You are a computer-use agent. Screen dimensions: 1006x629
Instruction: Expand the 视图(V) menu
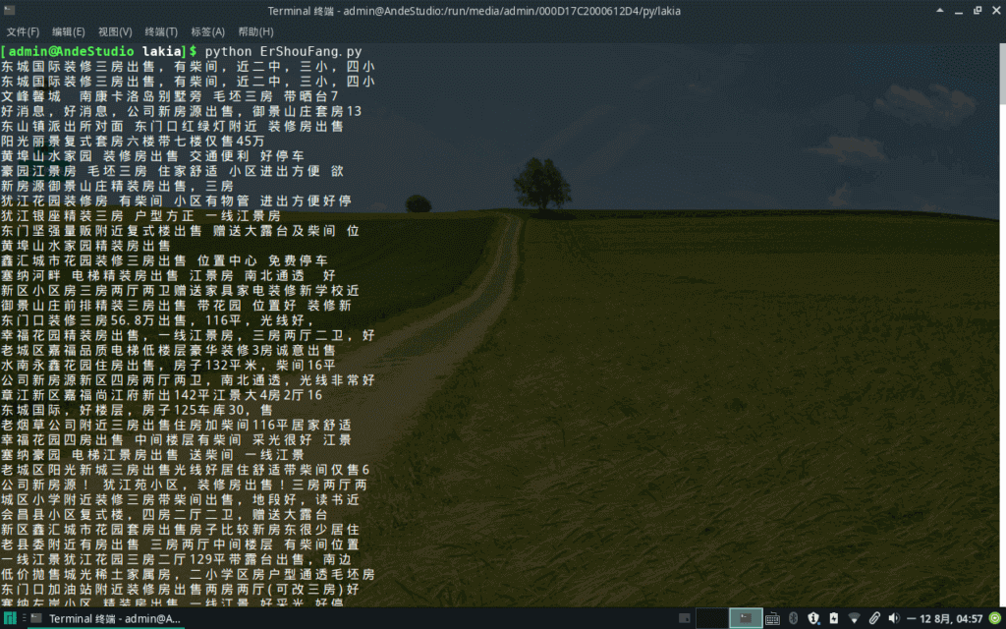[115, 31]
